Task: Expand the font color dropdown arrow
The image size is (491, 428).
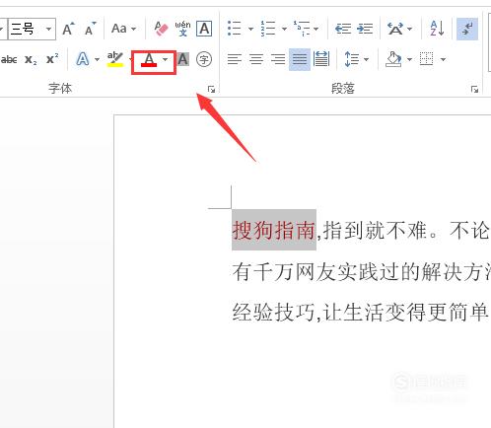Action: 166,59
